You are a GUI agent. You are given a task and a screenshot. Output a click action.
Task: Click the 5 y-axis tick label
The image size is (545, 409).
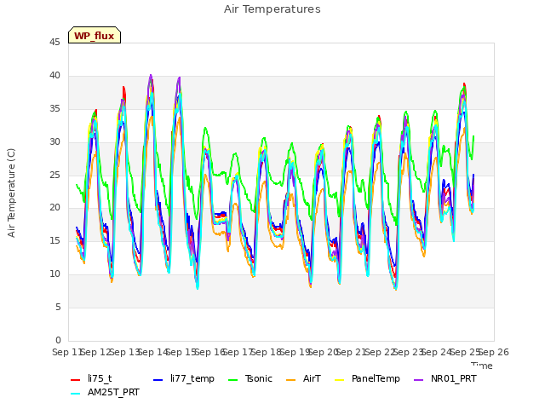click(58, 307)
